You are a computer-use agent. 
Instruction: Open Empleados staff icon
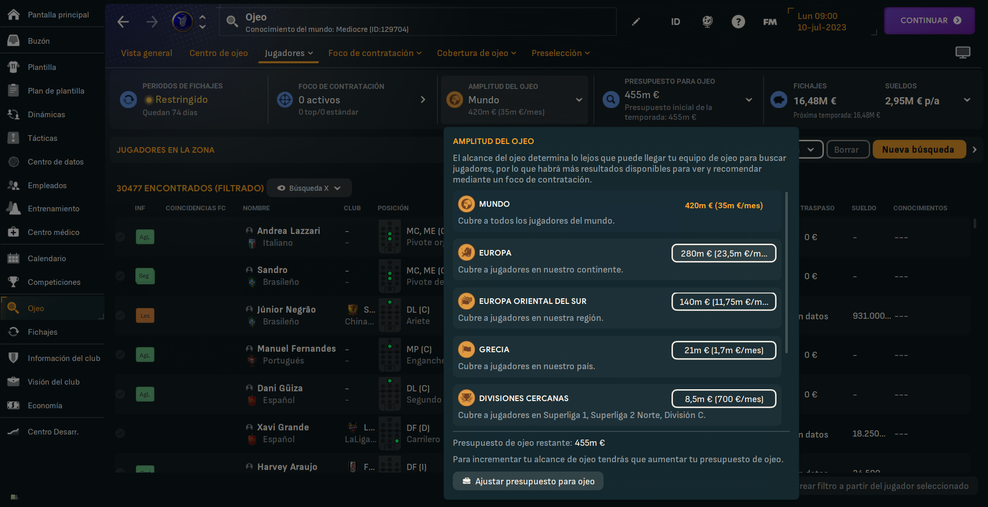tap(14, 185)
